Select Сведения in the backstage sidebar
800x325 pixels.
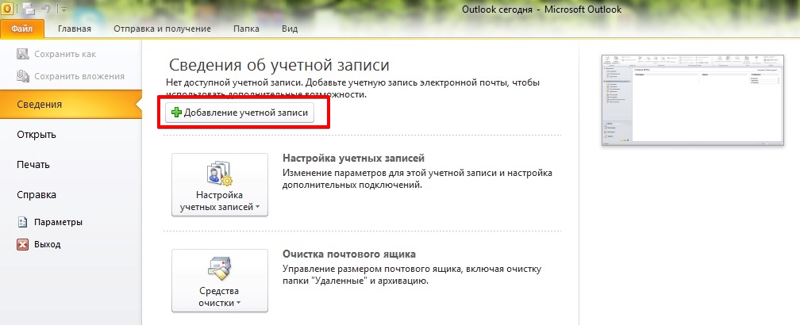(71, 105)
